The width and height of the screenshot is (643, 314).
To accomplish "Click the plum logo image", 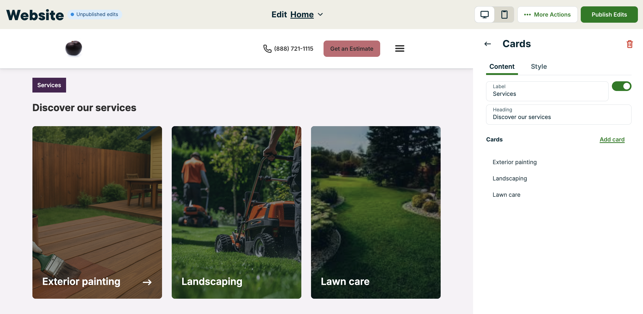I will 73,48.
